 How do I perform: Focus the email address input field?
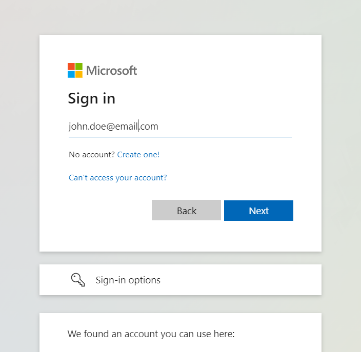(x=180, y=127)
